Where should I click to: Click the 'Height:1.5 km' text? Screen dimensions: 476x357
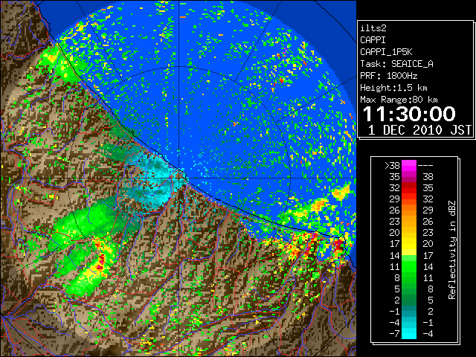pyautogui.click(x=393, y=88)
